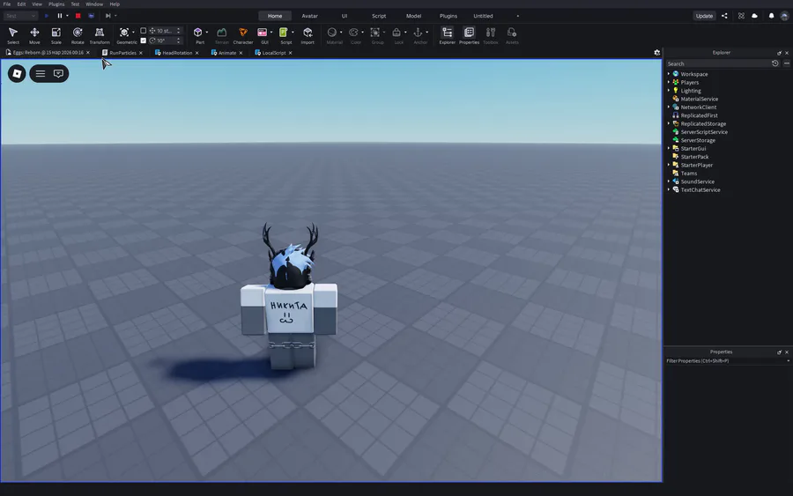The width and height of the screenshot is (793, 496).
Task: Activate the Move tool
Action: [34, 35]
